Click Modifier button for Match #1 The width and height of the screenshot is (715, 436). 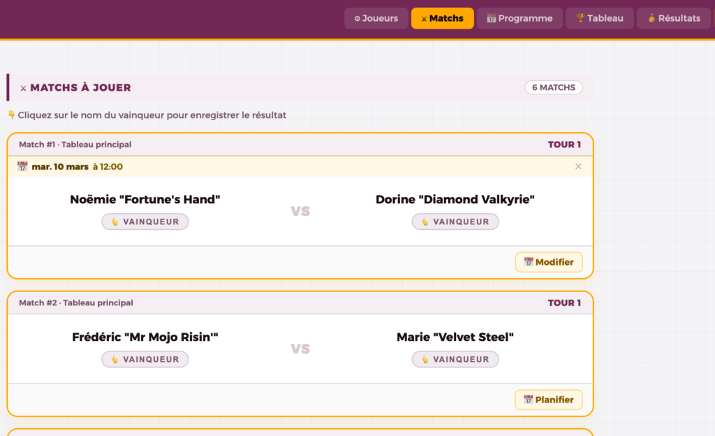[549, 262]
